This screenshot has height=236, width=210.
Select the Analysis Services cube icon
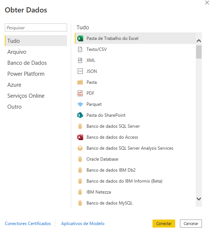(x=80, y=148)
